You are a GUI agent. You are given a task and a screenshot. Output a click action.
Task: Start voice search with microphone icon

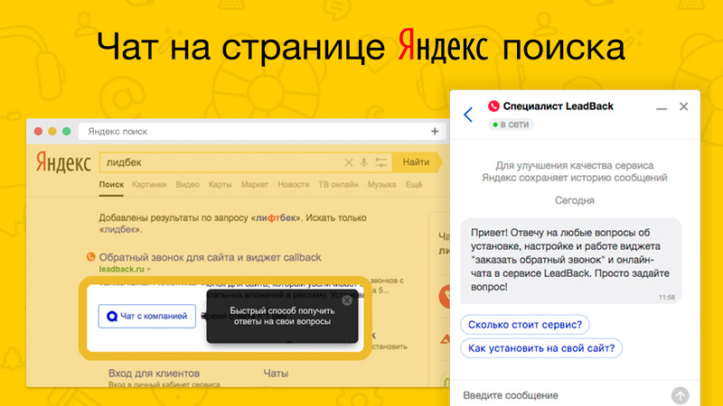(364, 162)
